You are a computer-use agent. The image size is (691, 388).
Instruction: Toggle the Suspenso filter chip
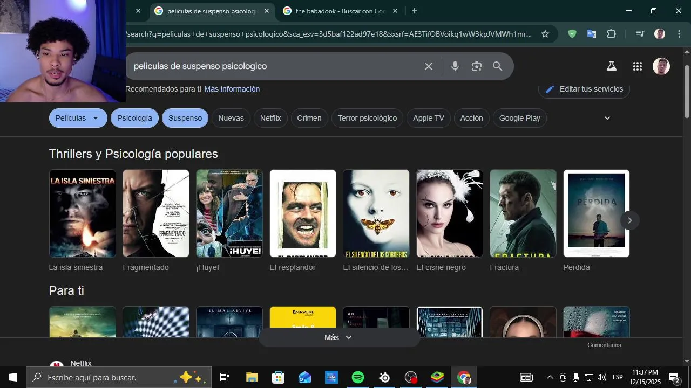point(185,118)
